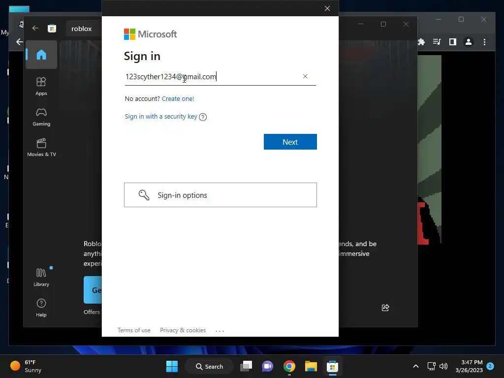The height and width of the screenshot is (378, 504).
Task: Open Library in Store sidebar
Action: click(x=41, y=277)
